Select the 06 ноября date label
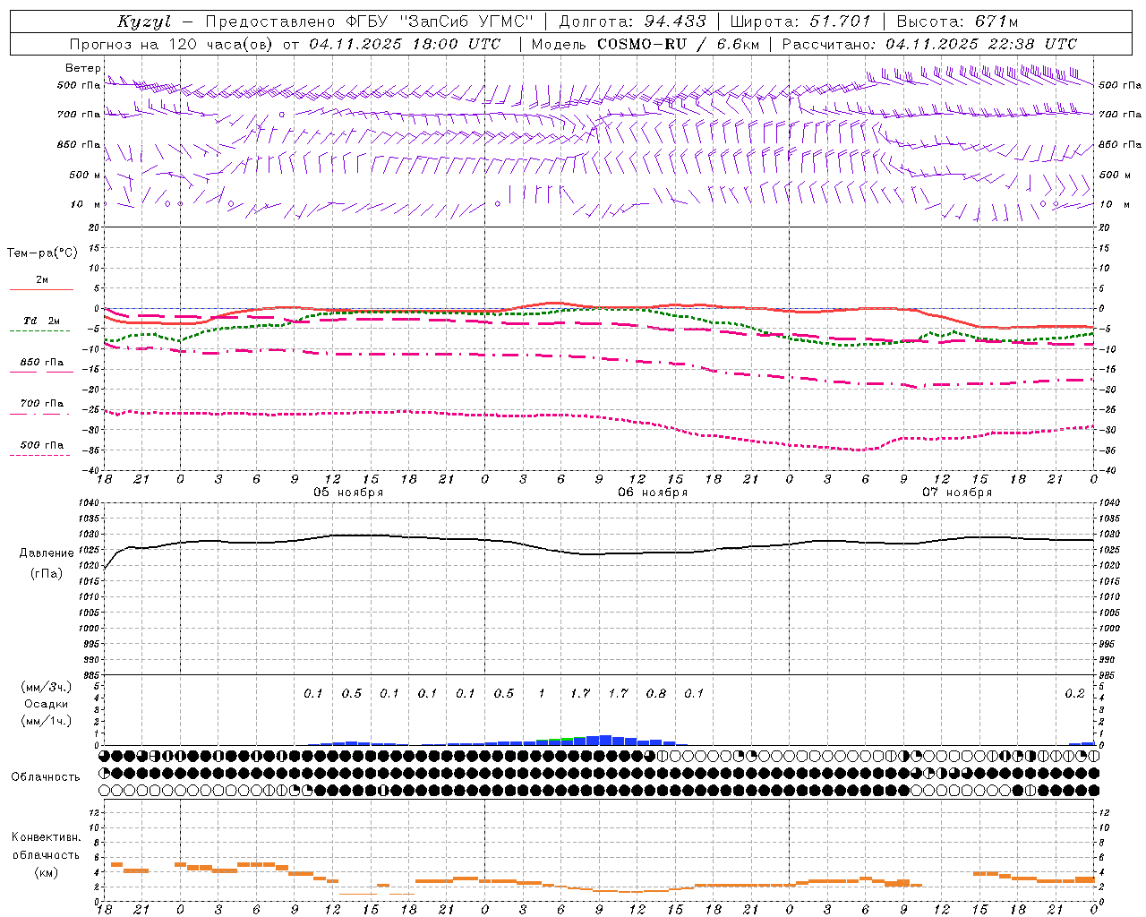This screenshot has width=1146, height=917. coord(653,493)
